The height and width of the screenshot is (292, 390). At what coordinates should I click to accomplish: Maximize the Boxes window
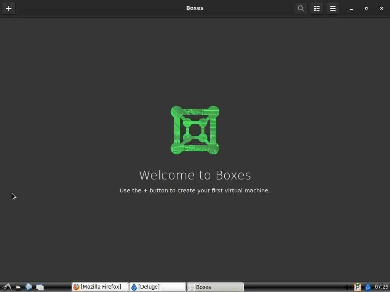(x=366, y=8)
